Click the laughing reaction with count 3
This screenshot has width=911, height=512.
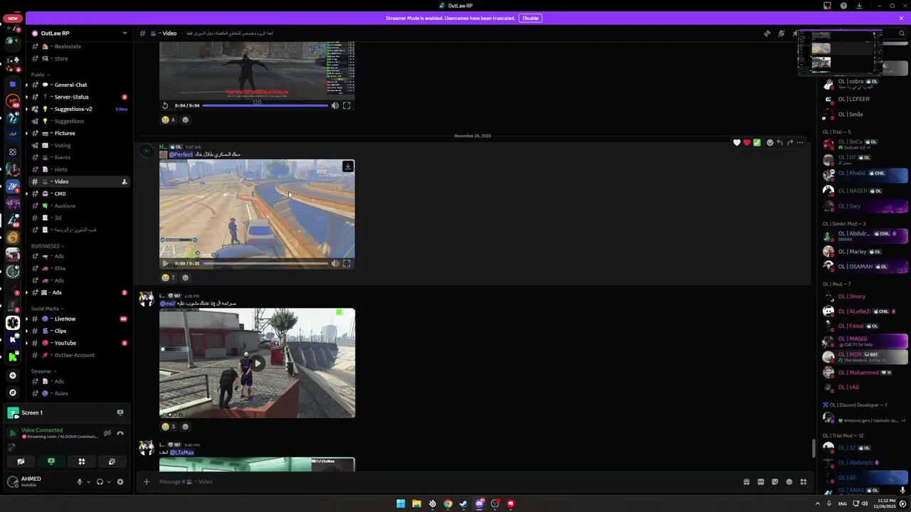[x=169, y=427]
